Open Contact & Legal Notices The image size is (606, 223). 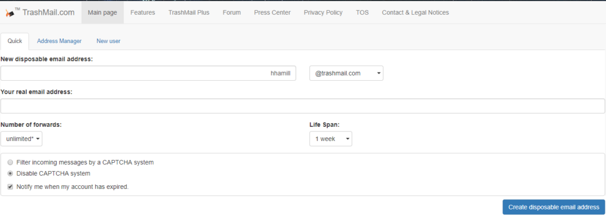coord(415,12)
